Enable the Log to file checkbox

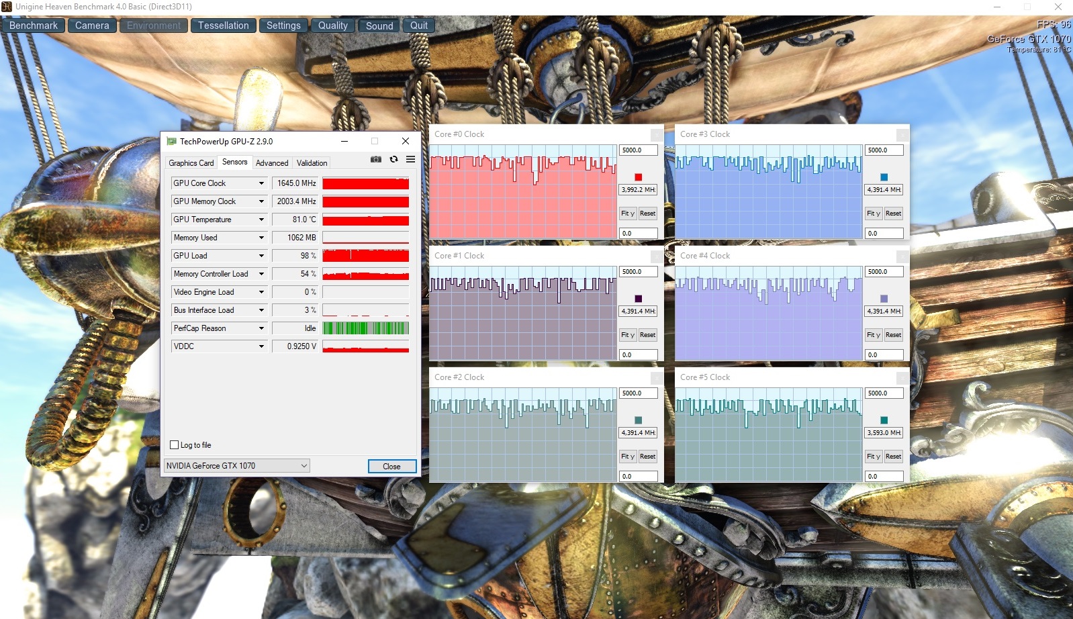[x=175, y=445]
